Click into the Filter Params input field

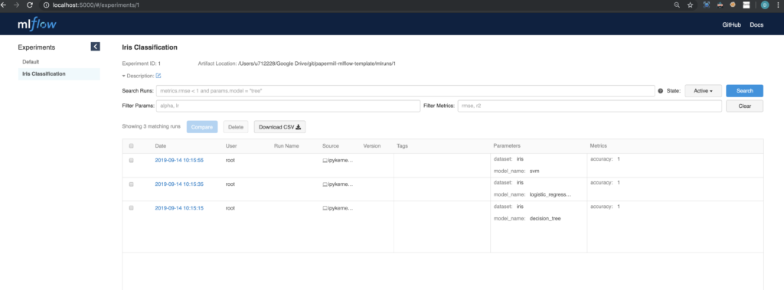tap(288, 106)
